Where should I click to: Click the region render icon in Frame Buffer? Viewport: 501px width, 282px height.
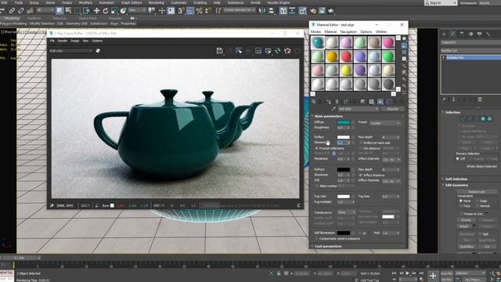tap(239, 50)
